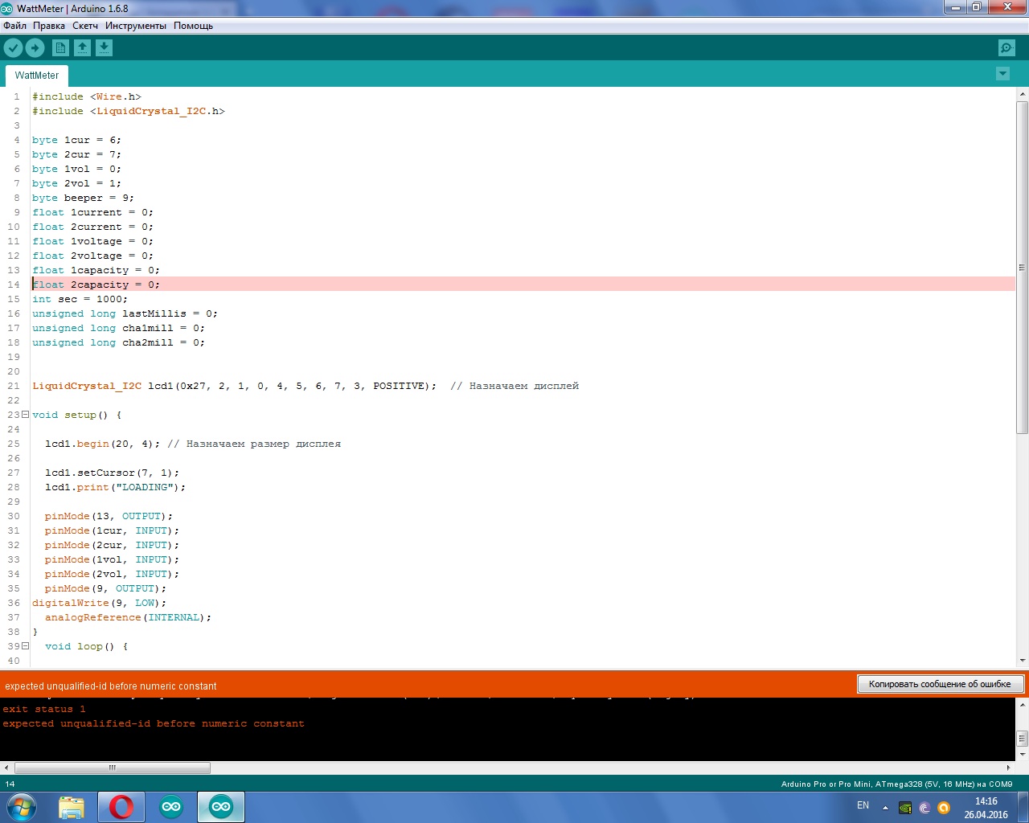The height and width of the screenshot is (823, 1029).
Task: Open the Правка menu
Action: (x=49, y=26)
